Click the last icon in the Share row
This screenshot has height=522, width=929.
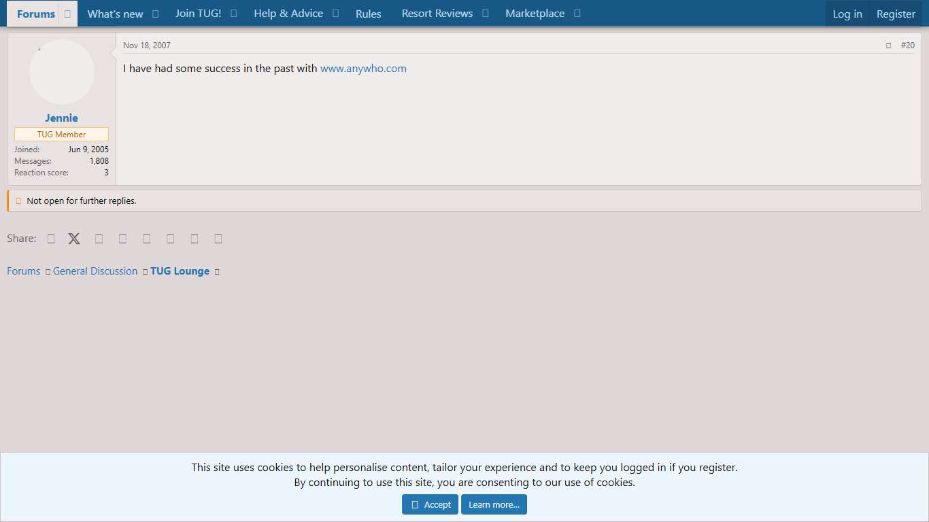[218, 239]
